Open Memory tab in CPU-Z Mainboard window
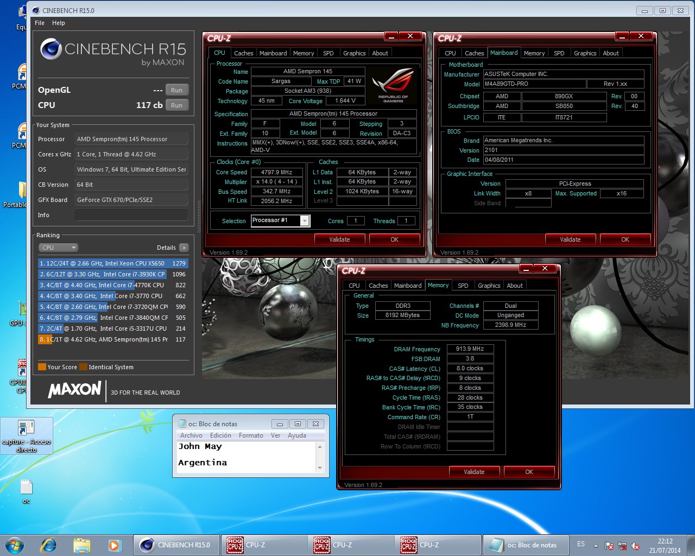 (534, 53)
